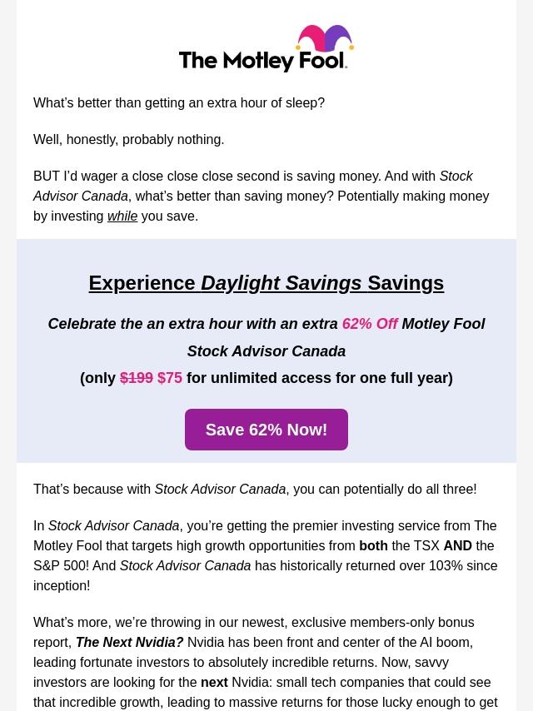
Task: Click the struck-through $199 price
Action: 137,378
